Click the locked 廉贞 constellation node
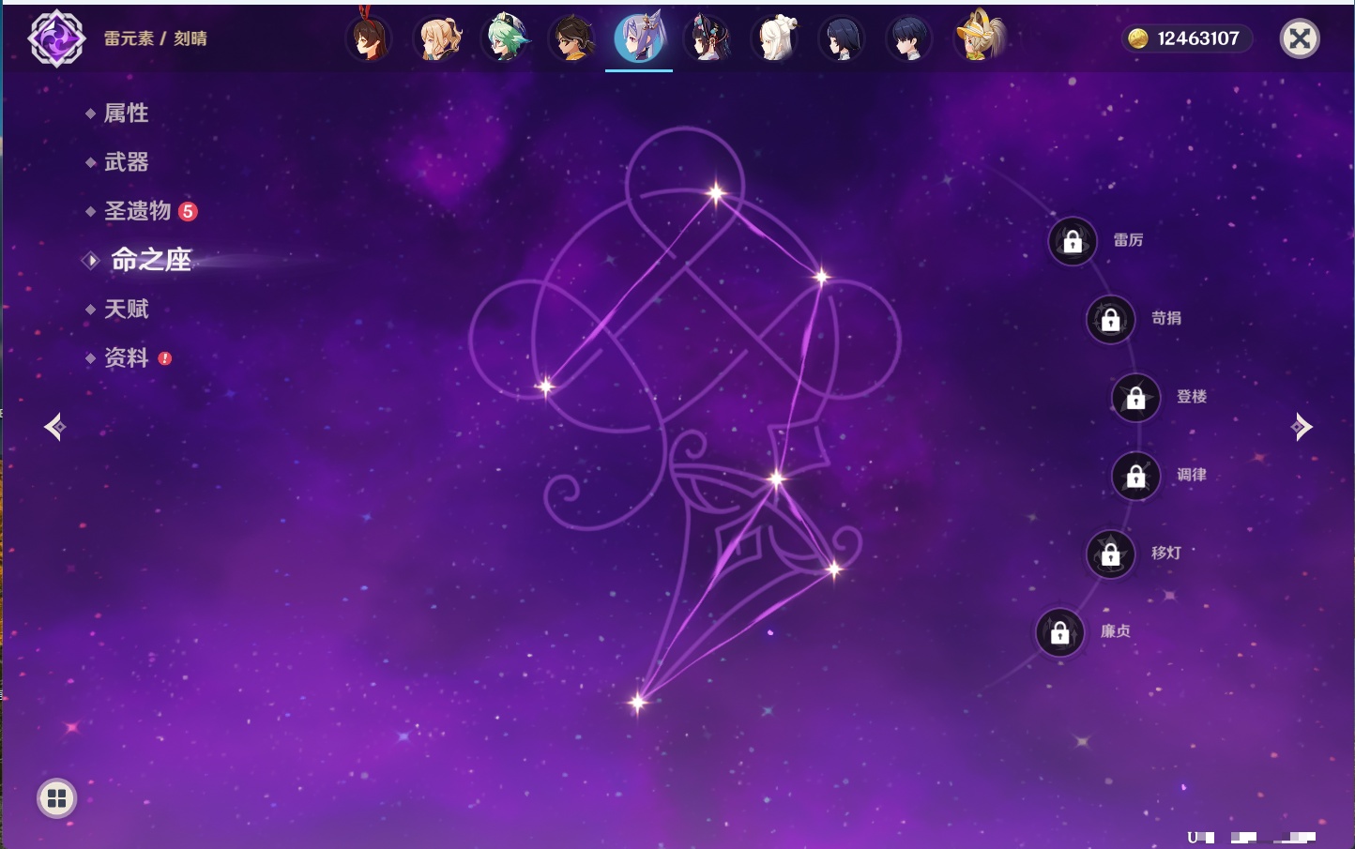This screenshot has height=849, width=1355. pos(1060,632)
